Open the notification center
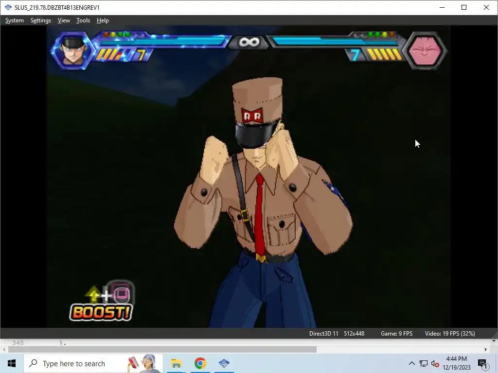This screenshot has width=498, height=373. [483, 364]
